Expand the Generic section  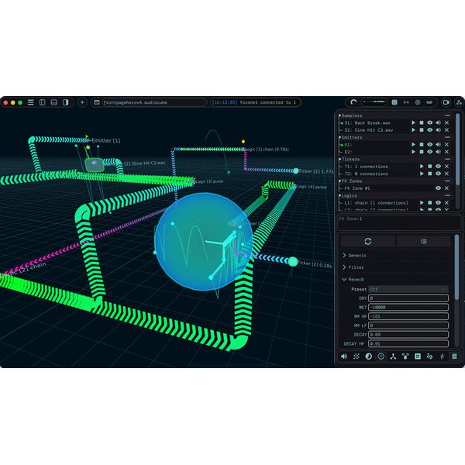point(357,255)
